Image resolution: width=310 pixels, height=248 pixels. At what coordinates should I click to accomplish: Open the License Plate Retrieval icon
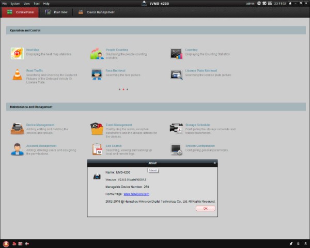(x=176, y=75)
